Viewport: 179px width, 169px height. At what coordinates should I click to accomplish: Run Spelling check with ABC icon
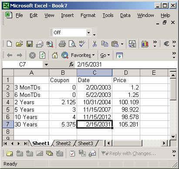point(82,44)
